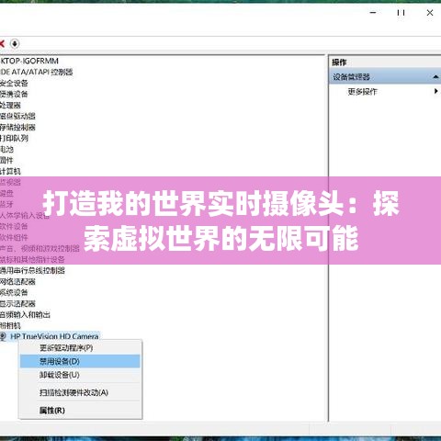Select the 音频输入和输出 category
This screenshot has width=441, height=441.
coord(25,314)
